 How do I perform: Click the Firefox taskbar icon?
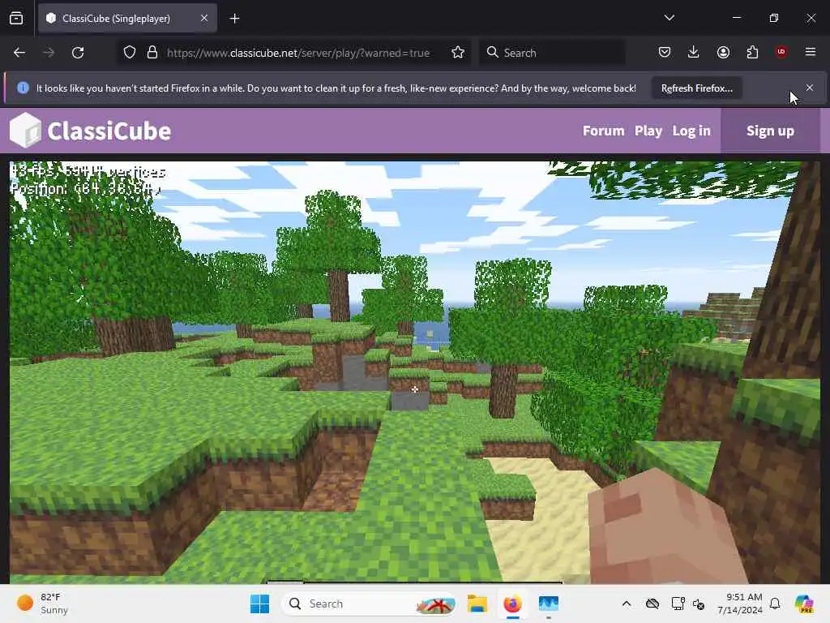coord(512,604)
